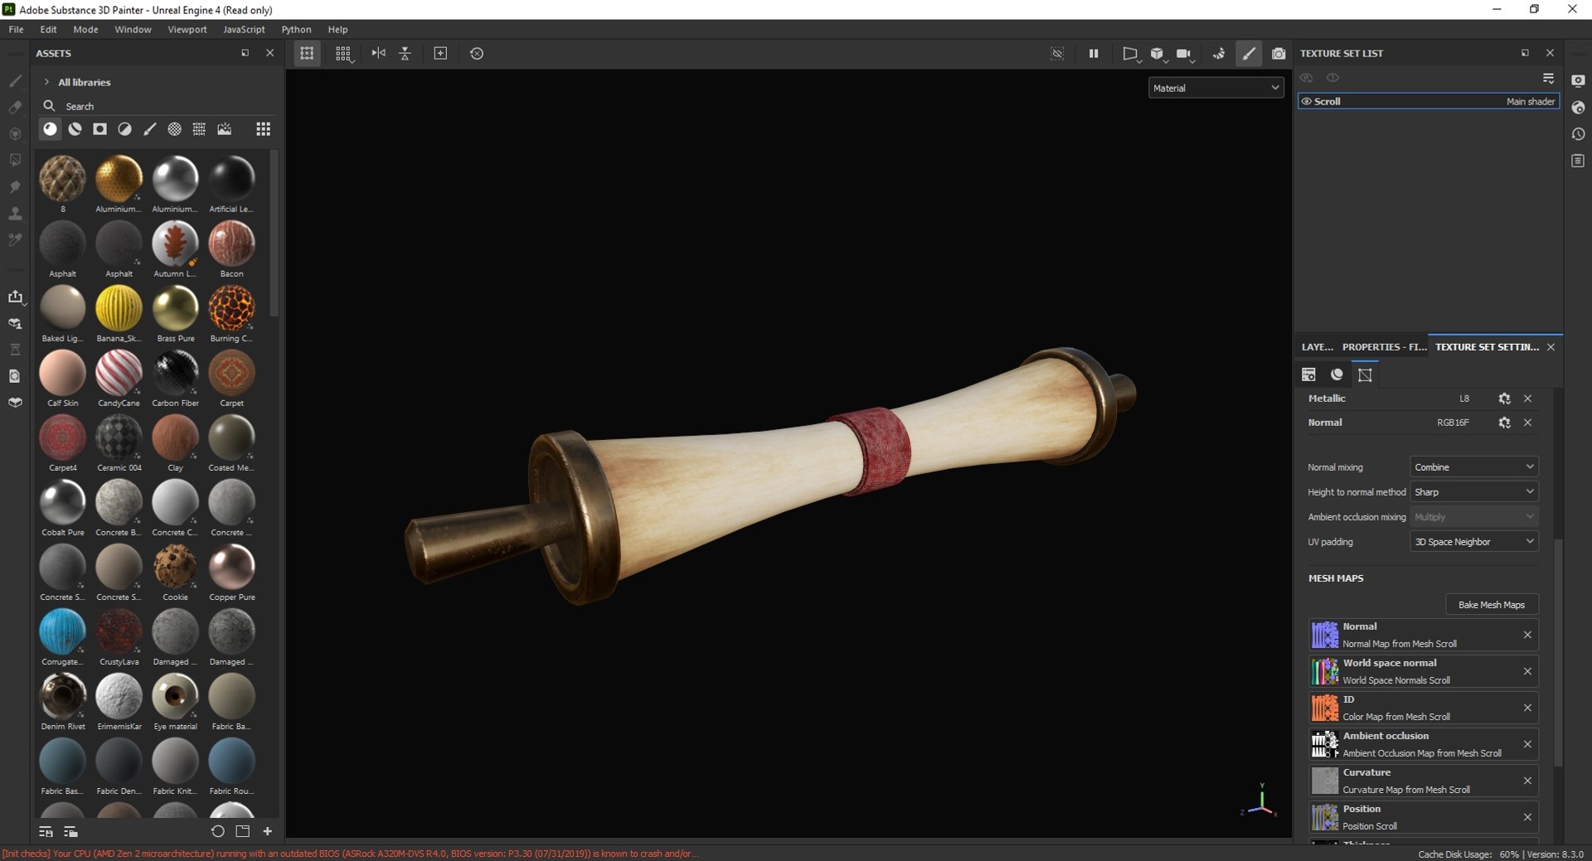Screen dimensions: 1592x861
Task: Close the Assets panel
Action: tap(269, 53)
